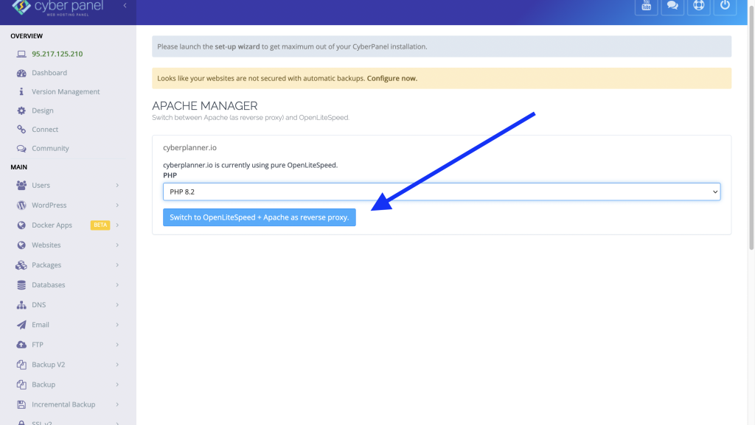
Task: Click server IP 95.217.125.210 link
Action: pyautogui.click(x=58, y=54)
